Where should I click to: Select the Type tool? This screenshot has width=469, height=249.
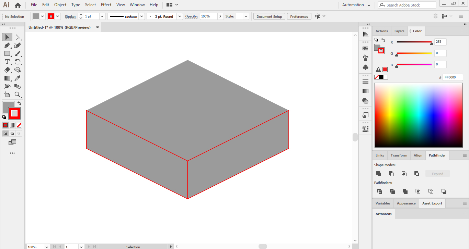(7, 62)
